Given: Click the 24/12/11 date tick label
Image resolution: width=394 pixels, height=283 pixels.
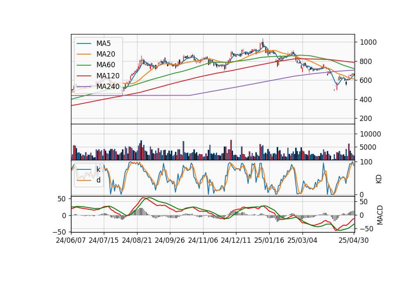Looking at the screenshot, I should pyautogui.click(x=236, y=240).
